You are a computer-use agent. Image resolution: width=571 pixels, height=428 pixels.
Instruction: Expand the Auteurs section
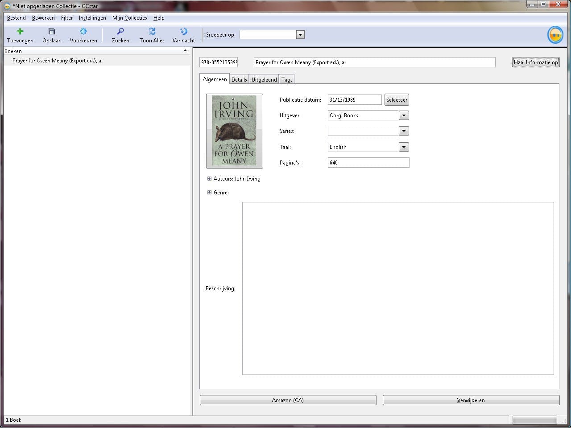(209, 179)
